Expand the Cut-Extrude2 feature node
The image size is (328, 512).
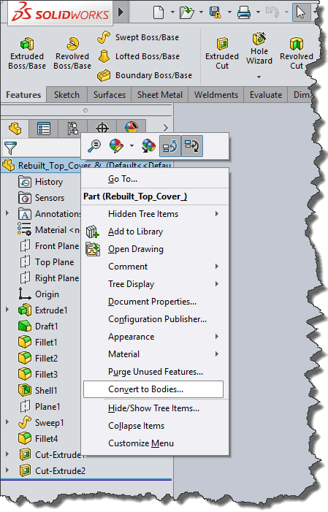coord(7,470)
